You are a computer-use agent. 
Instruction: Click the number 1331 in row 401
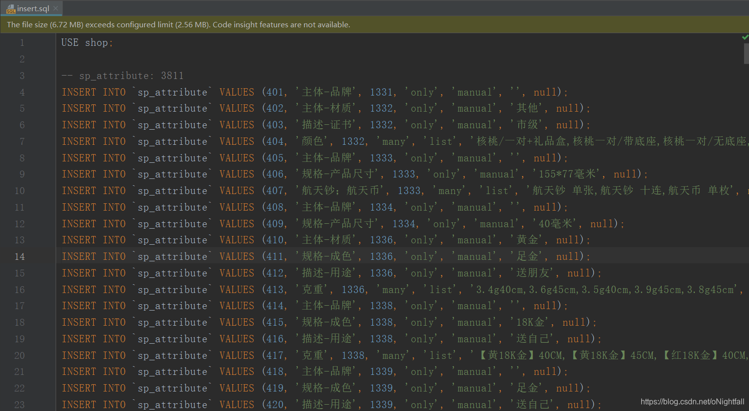(x=381, y=92)
